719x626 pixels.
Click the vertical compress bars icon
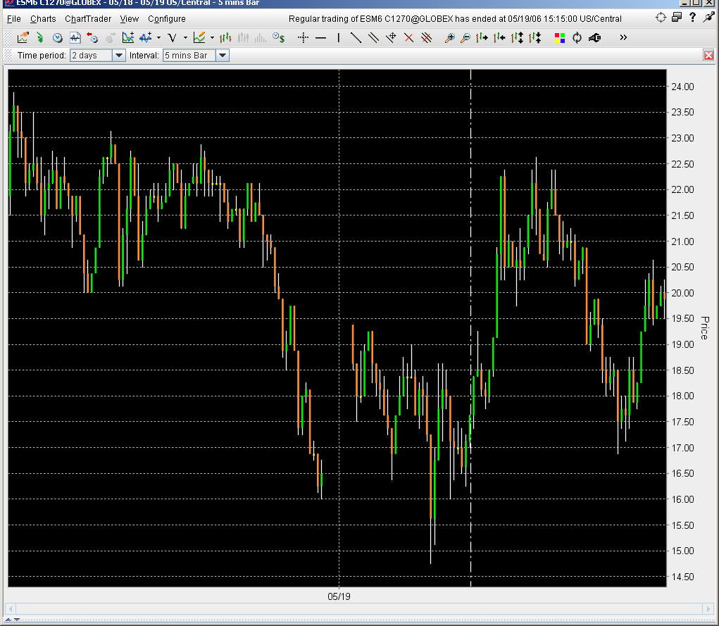(534, 37)
